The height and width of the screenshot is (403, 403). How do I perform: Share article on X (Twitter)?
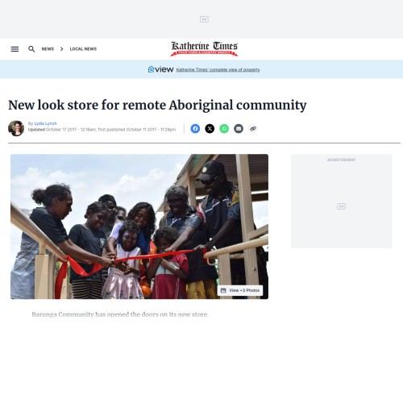[210, 129]
